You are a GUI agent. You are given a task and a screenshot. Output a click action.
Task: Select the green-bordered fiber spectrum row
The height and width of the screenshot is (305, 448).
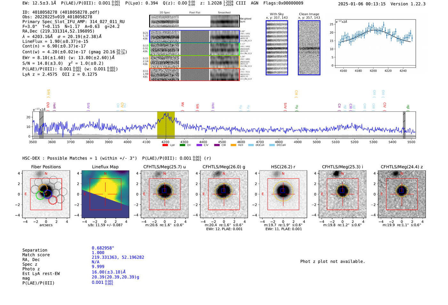point(195,49)
